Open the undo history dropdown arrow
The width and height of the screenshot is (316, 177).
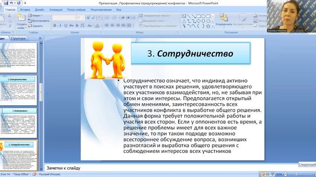click(x=14, y=3)
